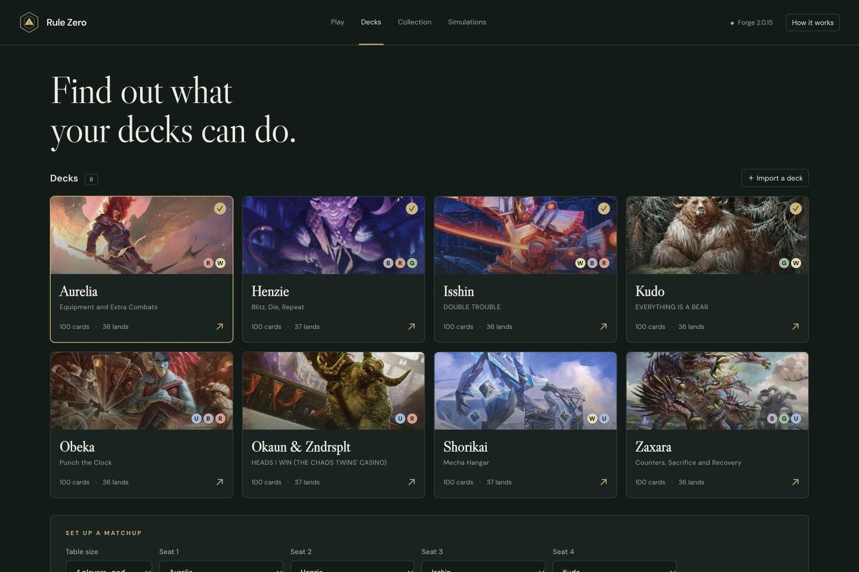Open the Isshin deck arrow icon
This screenshot has width=859, height=572.
[604, 327]
